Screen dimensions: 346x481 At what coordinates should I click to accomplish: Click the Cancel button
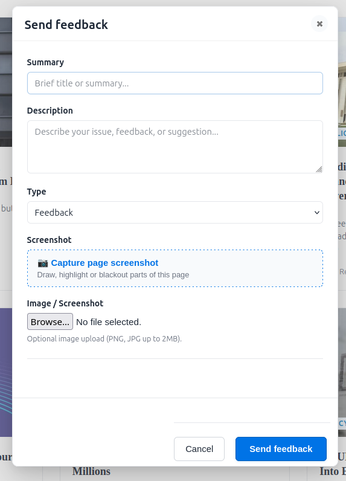199,449
